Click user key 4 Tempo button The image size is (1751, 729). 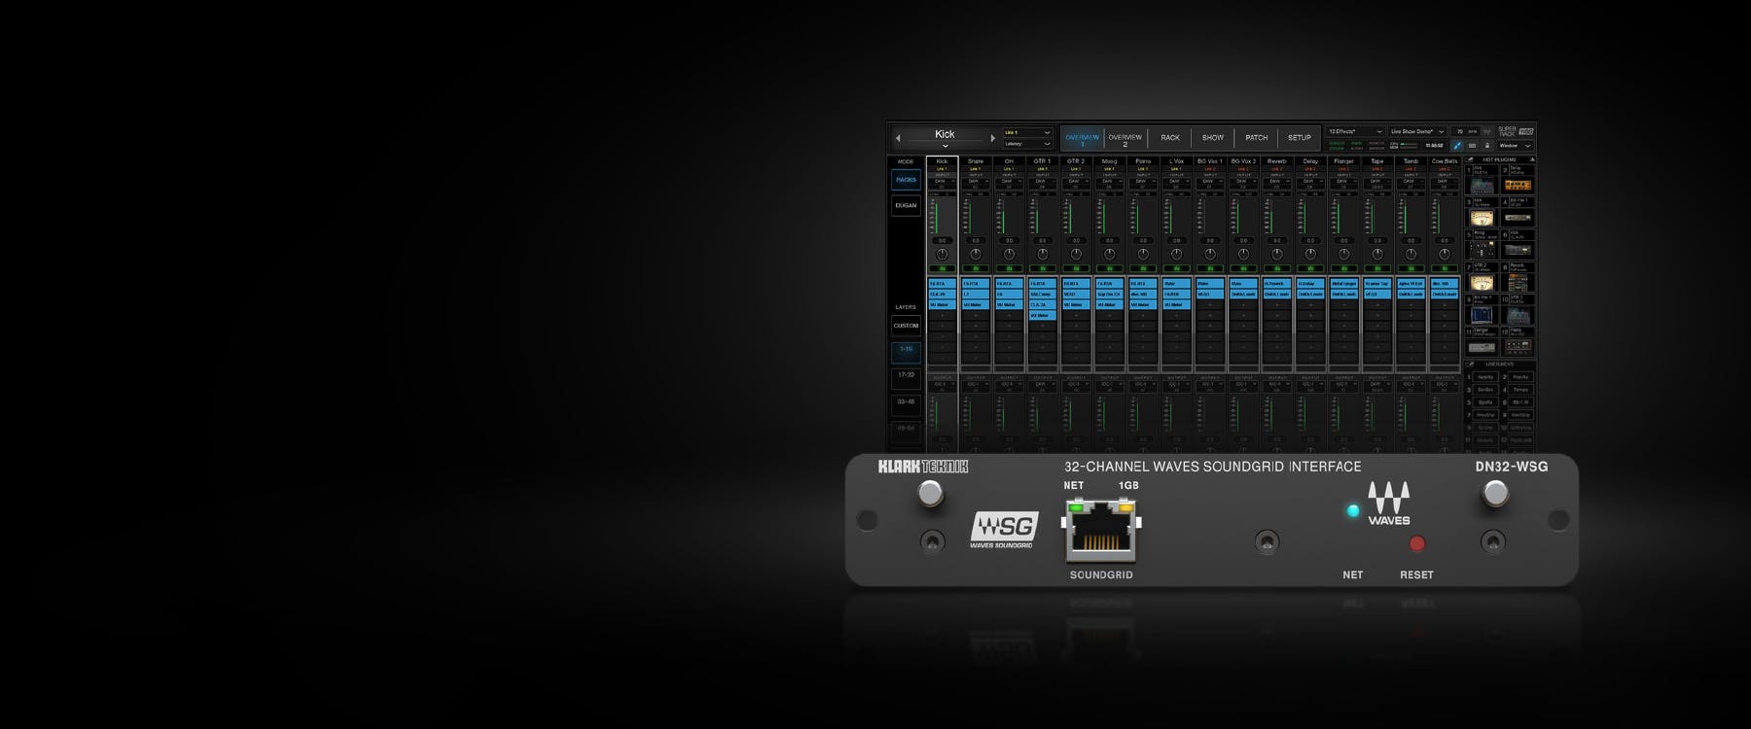[x=1520, y=390]
